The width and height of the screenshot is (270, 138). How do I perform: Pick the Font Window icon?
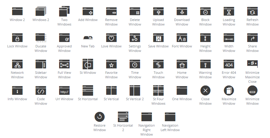[x=182, y=38]
